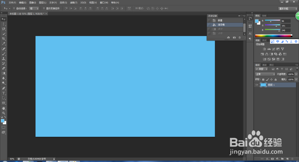The width and height of the screenshot is (299, 162).
Task: Toggle the layer filter switch
Action: tap(297, 69)
